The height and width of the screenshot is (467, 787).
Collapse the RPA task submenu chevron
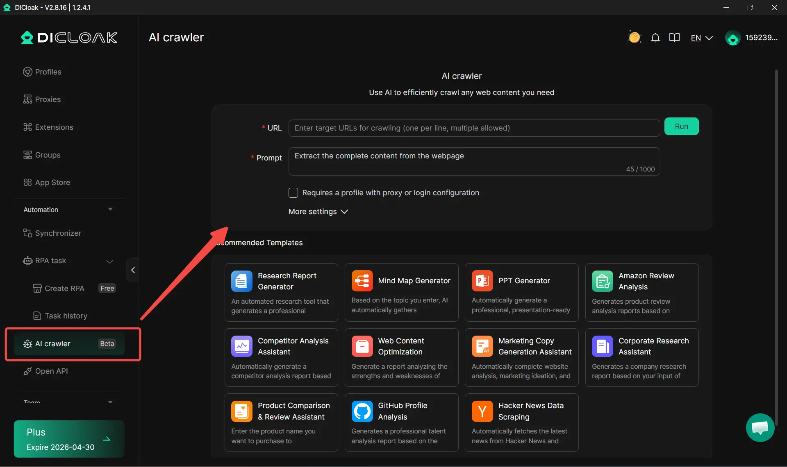109,261
